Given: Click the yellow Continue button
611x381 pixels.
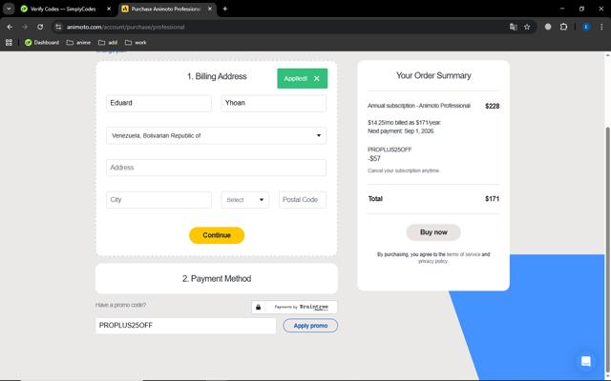Looking at the screenshot, I should (x=217, y=235).
